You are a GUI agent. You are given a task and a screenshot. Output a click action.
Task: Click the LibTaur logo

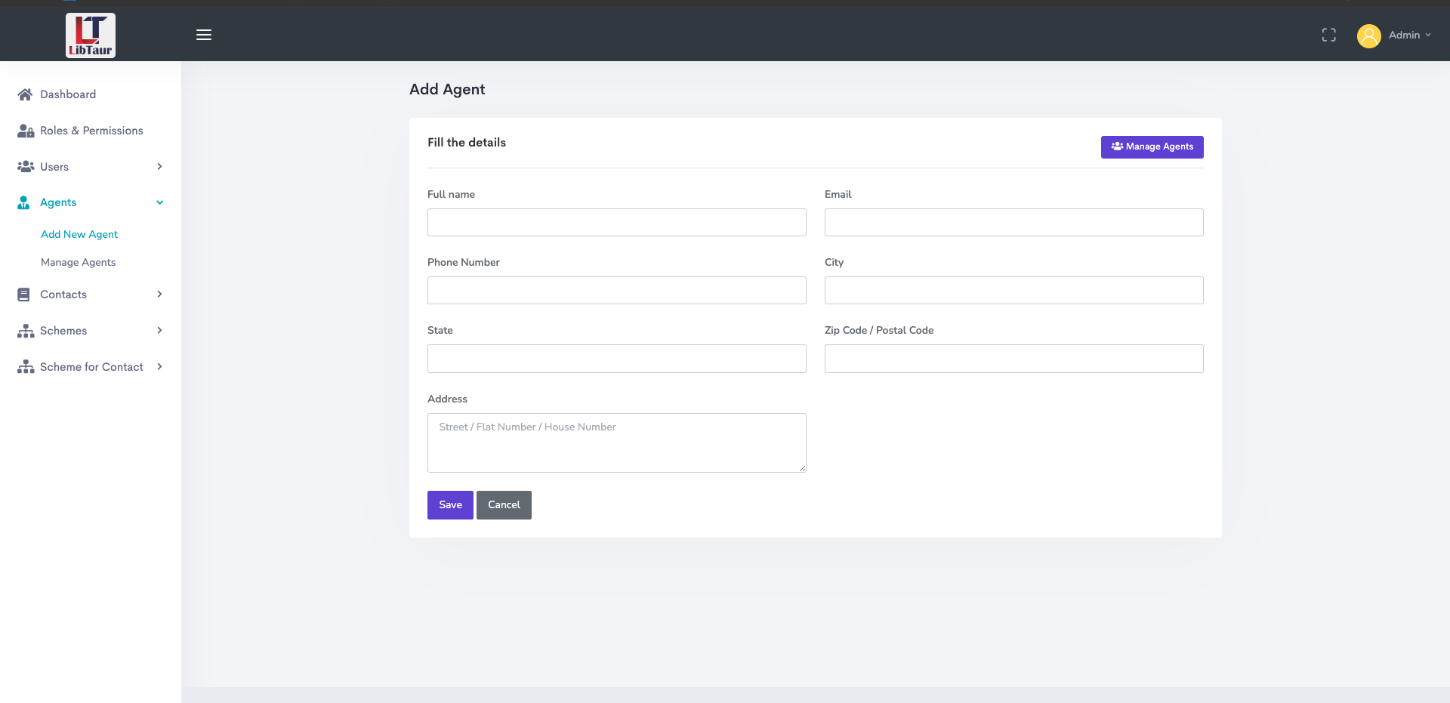pos(91,35)
